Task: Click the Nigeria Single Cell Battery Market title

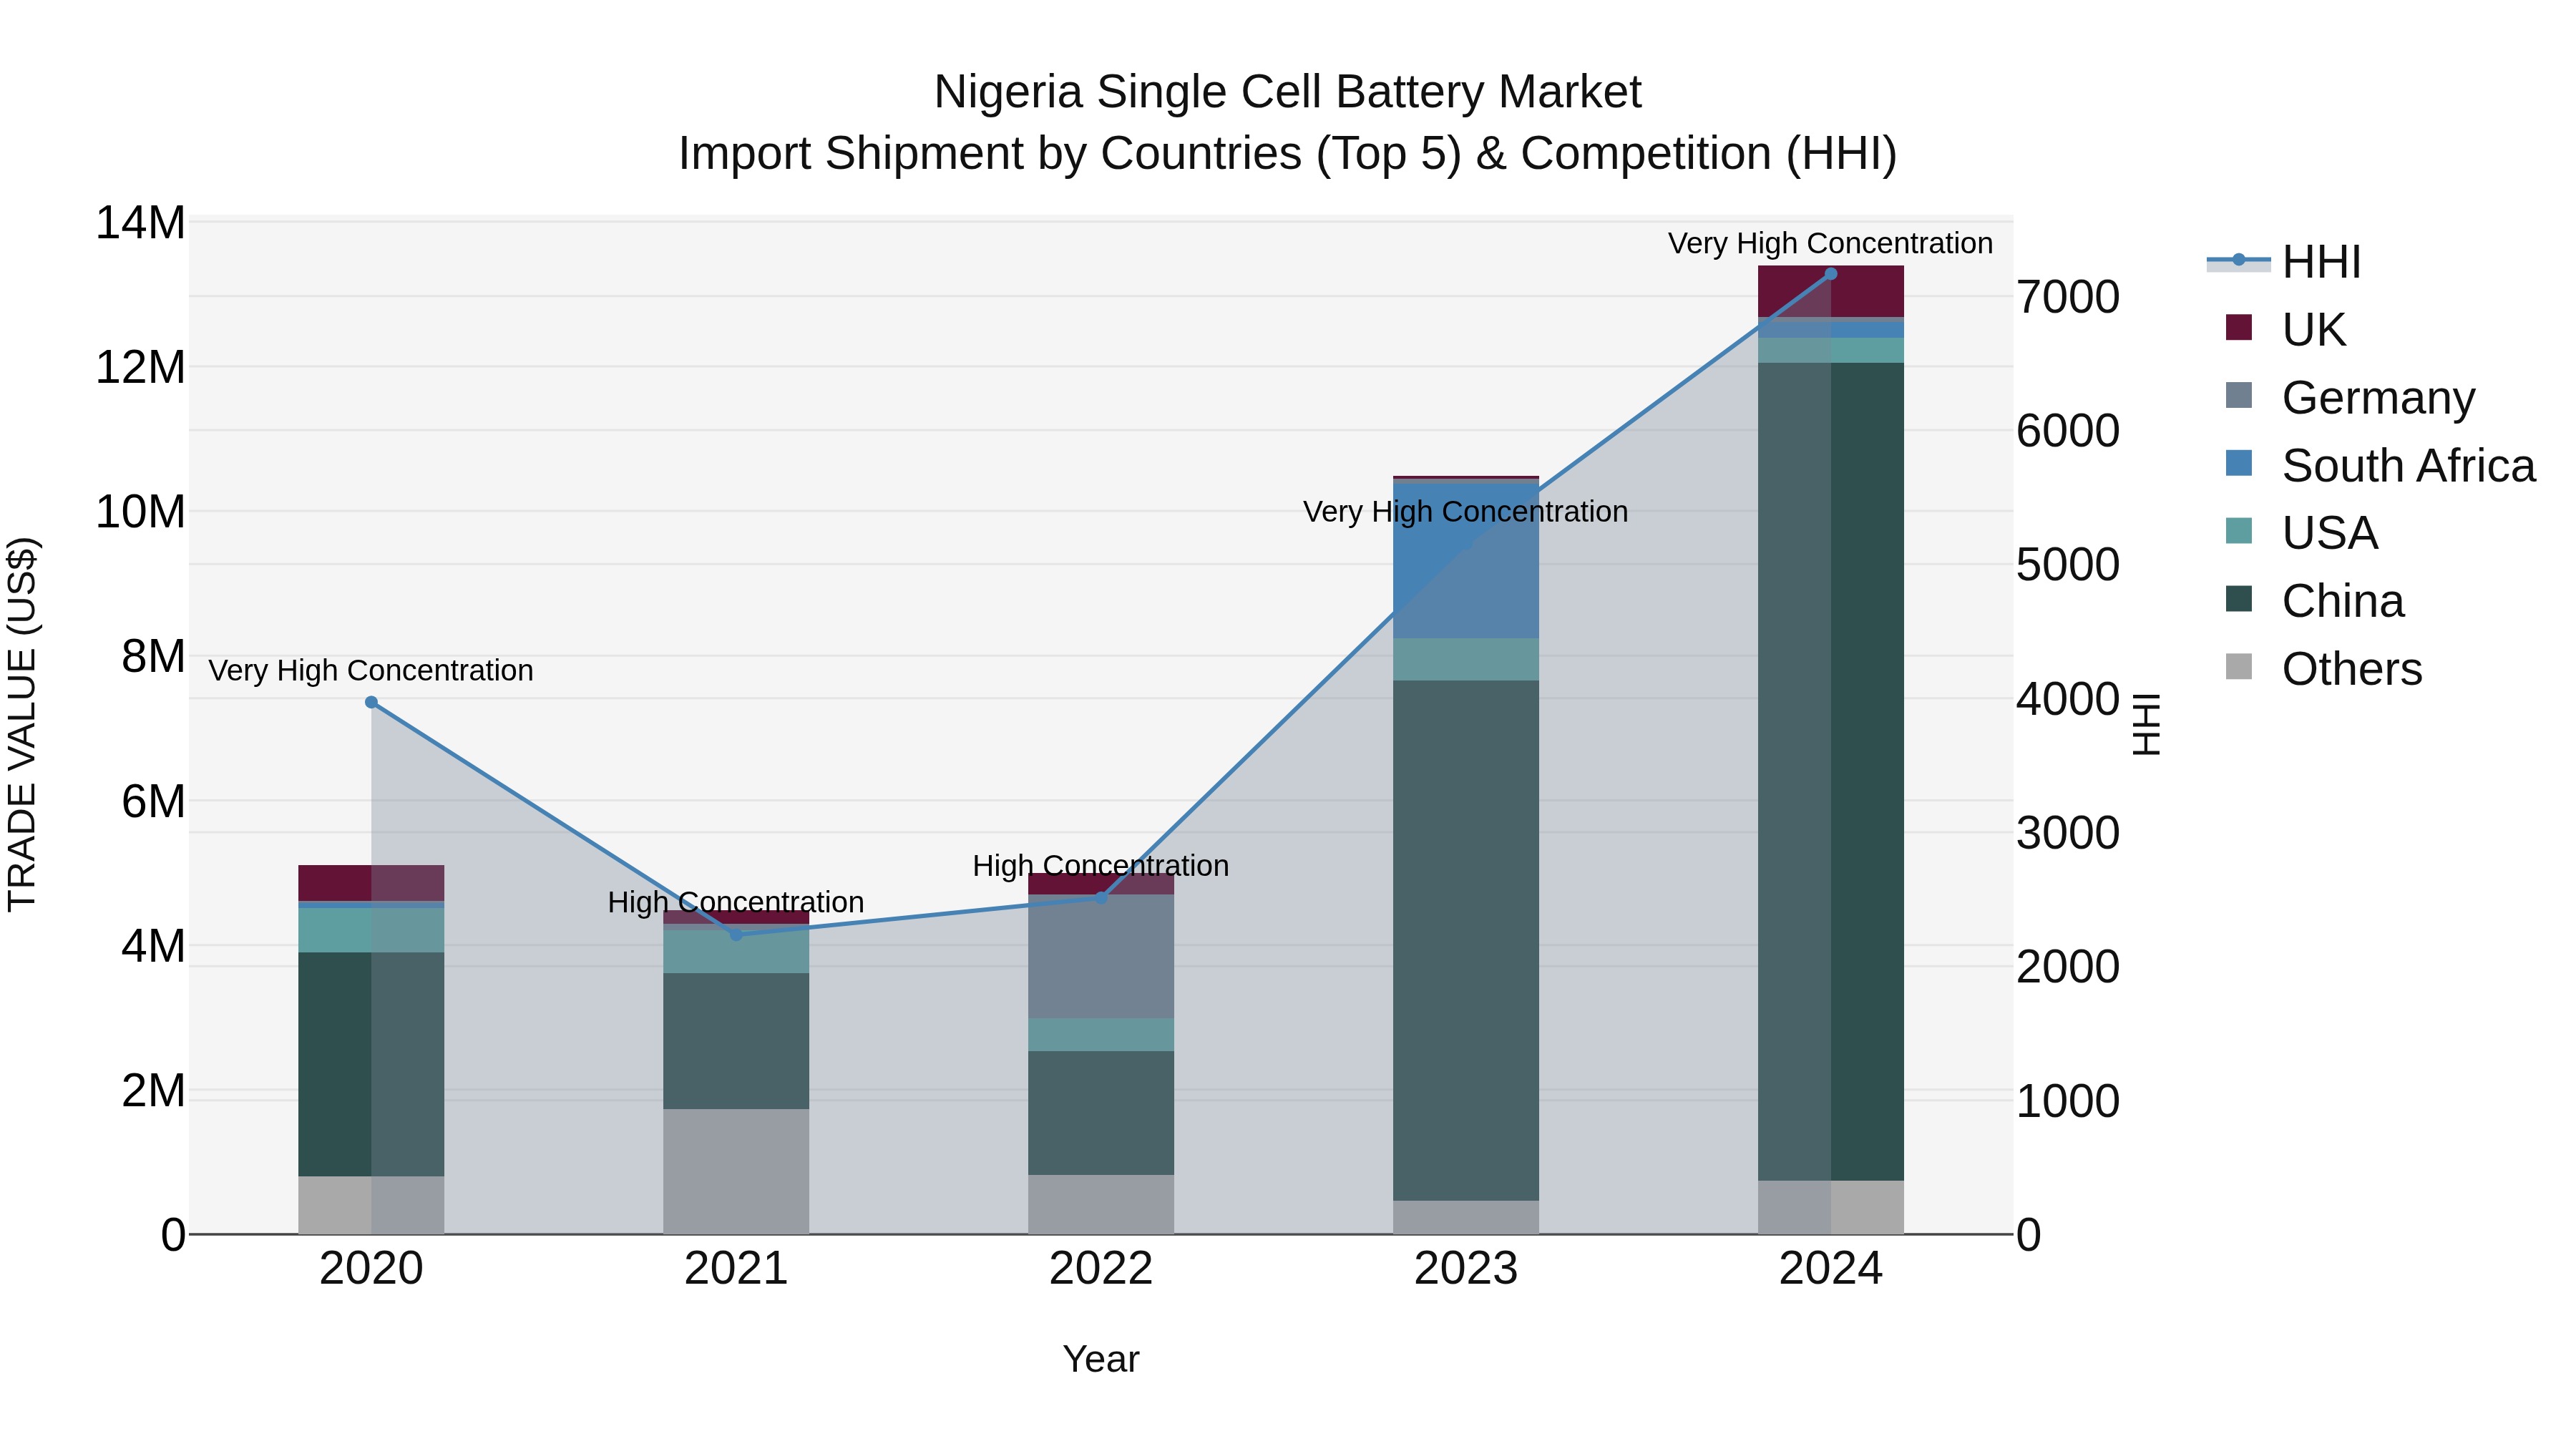Action: coord(1288,92)
